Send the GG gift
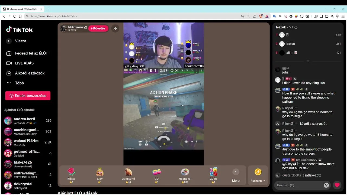 (x=157, y=175)
